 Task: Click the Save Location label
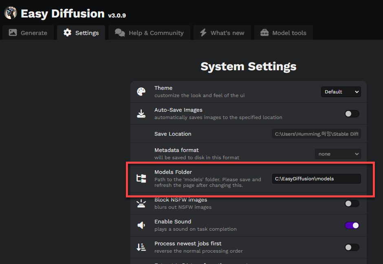coord(173,134)
